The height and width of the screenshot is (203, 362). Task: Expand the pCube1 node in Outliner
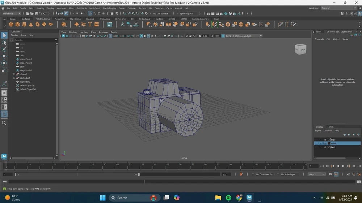pyautogui.click(x=14, y=74)
